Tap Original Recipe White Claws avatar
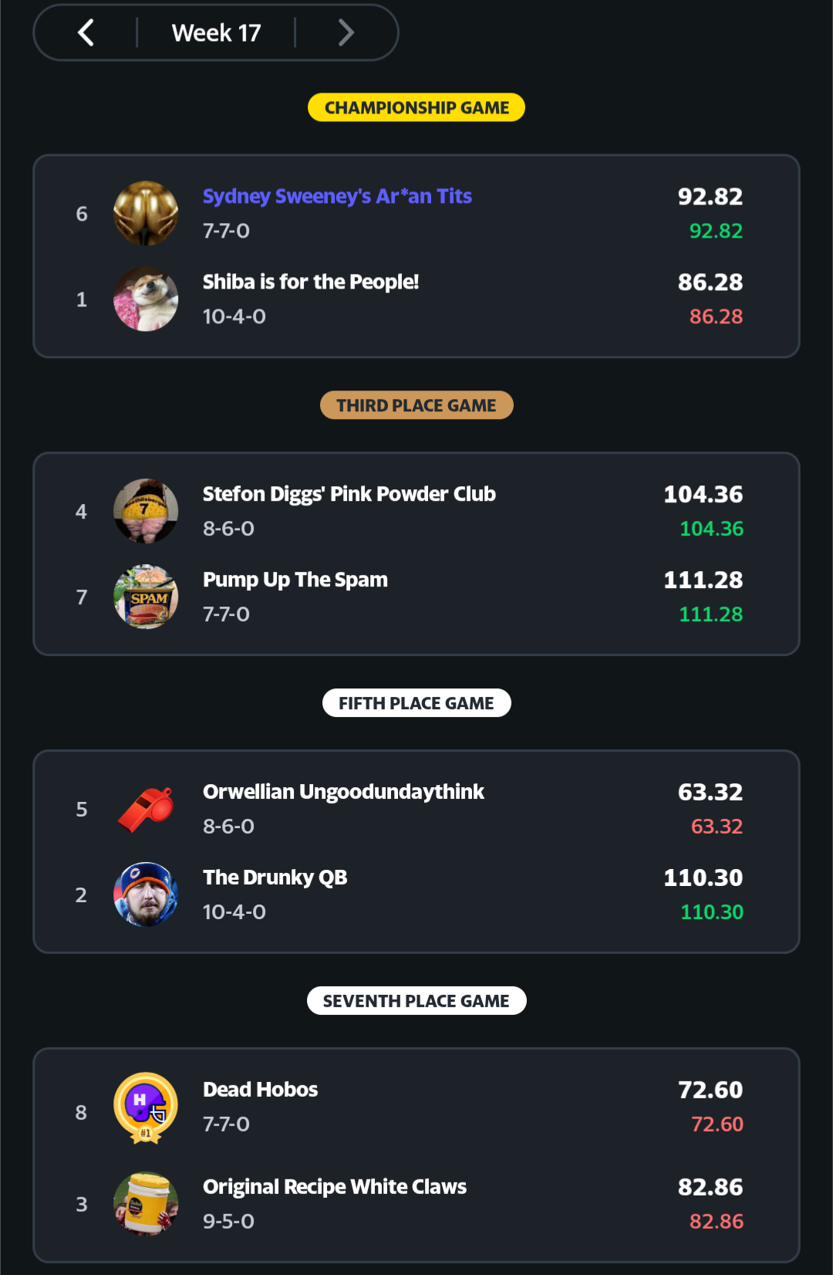This screenshot has width=833, height=1275. coord(146,1204)
